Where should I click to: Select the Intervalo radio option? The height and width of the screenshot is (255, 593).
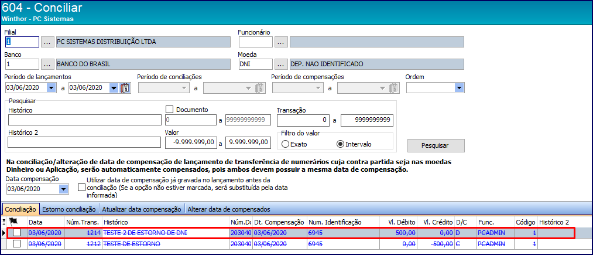coord(340,144)
